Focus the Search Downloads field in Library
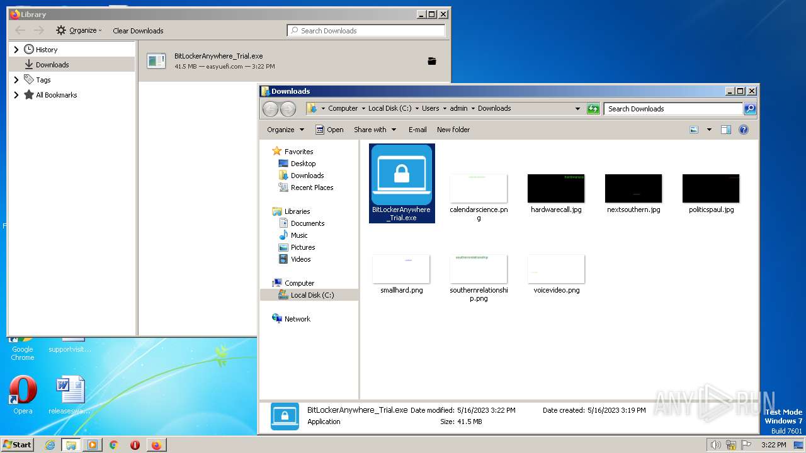The image size is (806, 453). 366,30
